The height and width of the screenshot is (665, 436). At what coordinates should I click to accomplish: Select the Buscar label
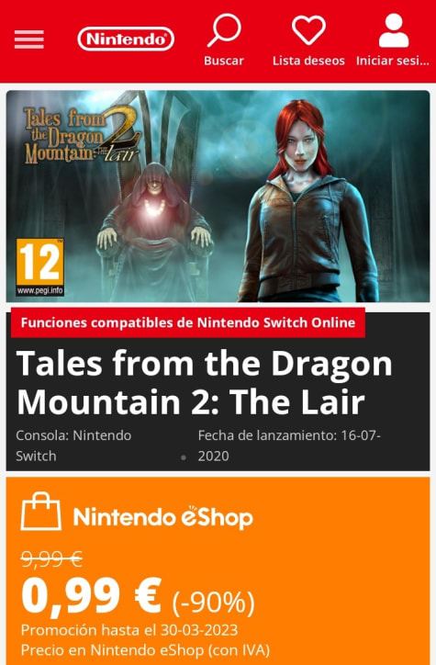point(224,61)
